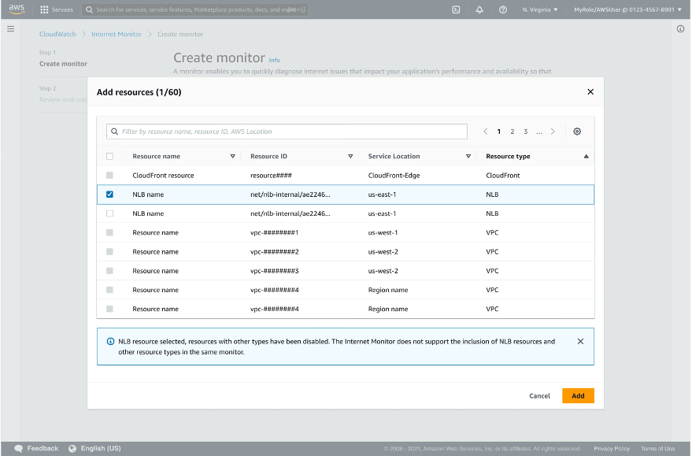Open the notifications bell

[x=479, y=10]
